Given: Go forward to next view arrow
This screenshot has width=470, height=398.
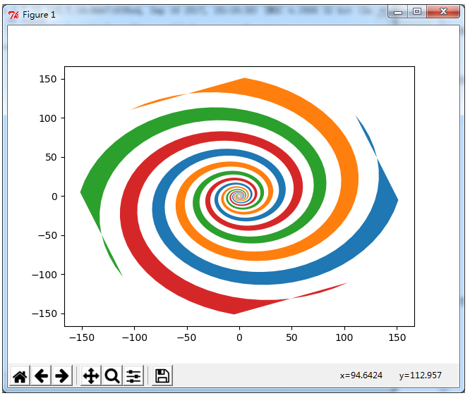Looking at the screenshot, I should click(62, 376).
